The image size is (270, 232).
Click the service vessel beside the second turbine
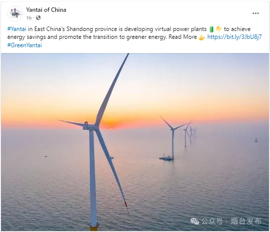(166, 157)
